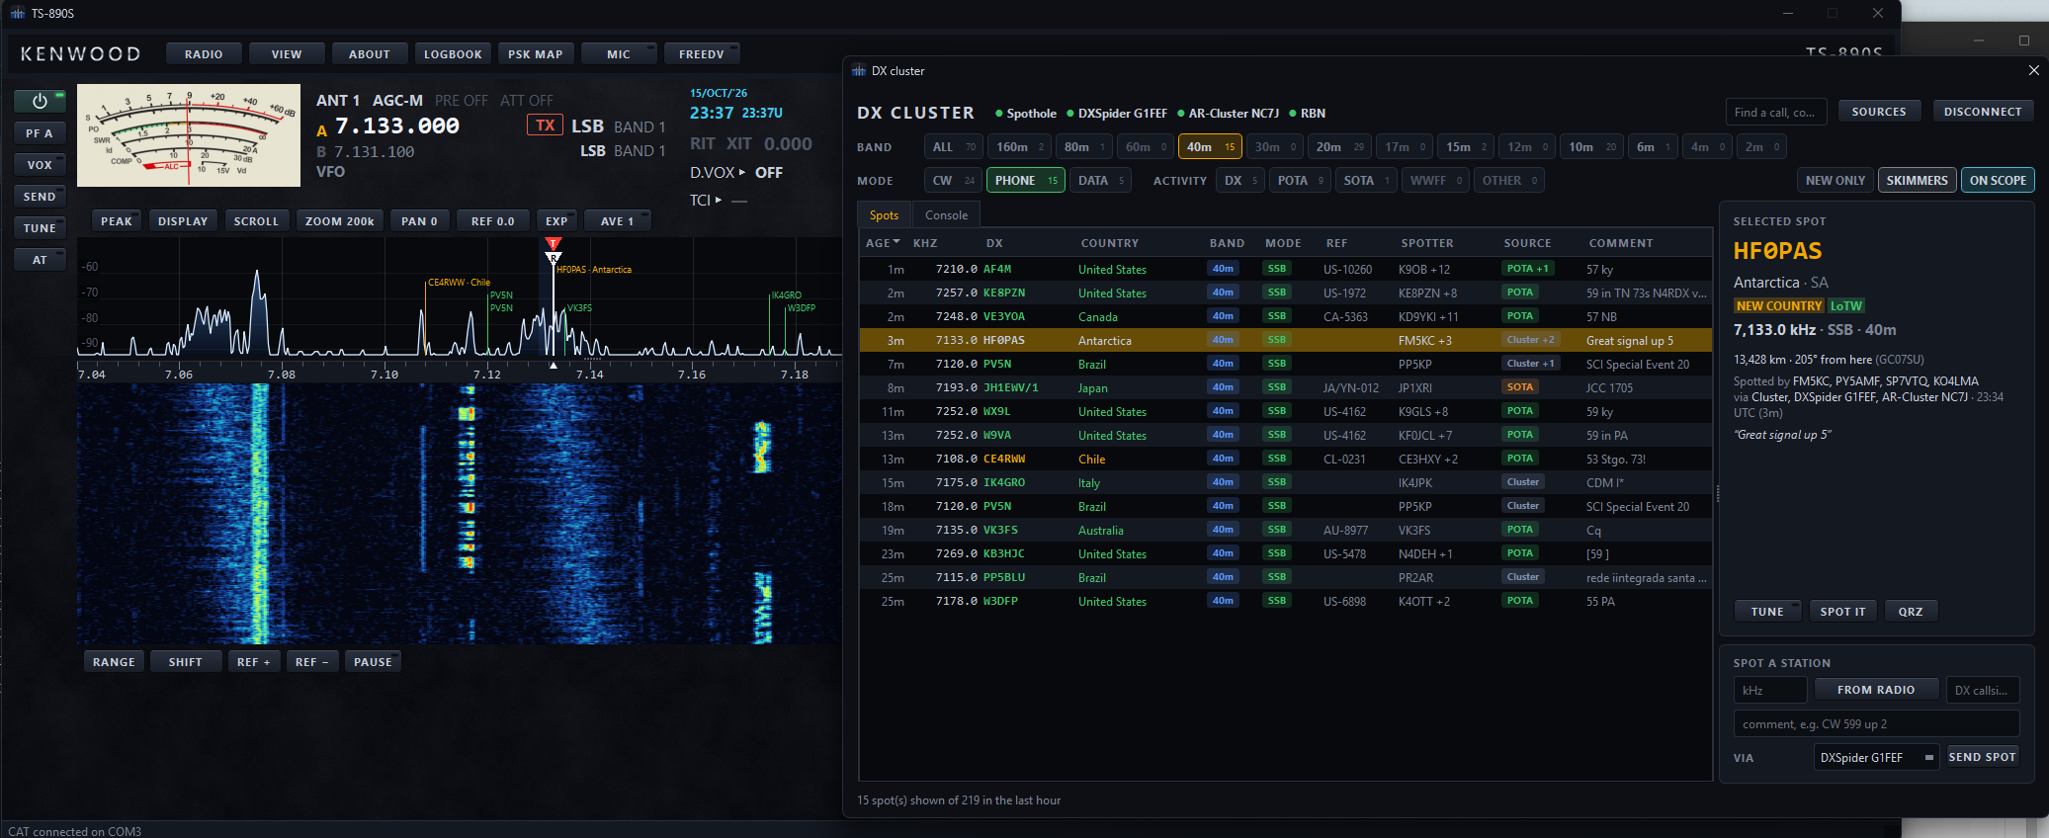The width and height of the screenshot is (2049, 838).
Task: Pause the waterfall with the PAUSE button
Action: (x=373, y=662)
